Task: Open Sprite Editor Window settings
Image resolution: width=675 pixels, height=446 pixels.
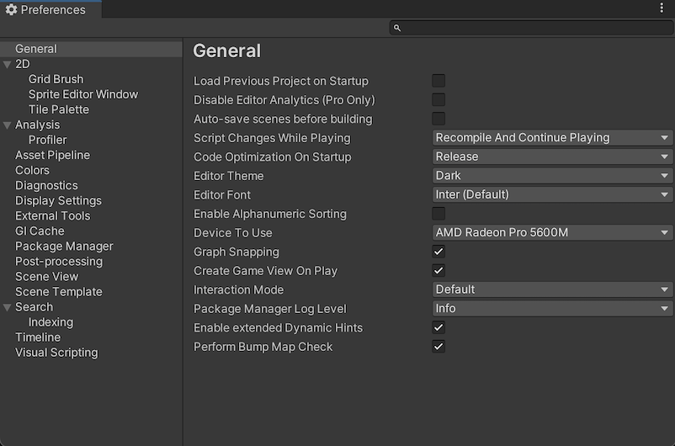Action: (82, 95)
